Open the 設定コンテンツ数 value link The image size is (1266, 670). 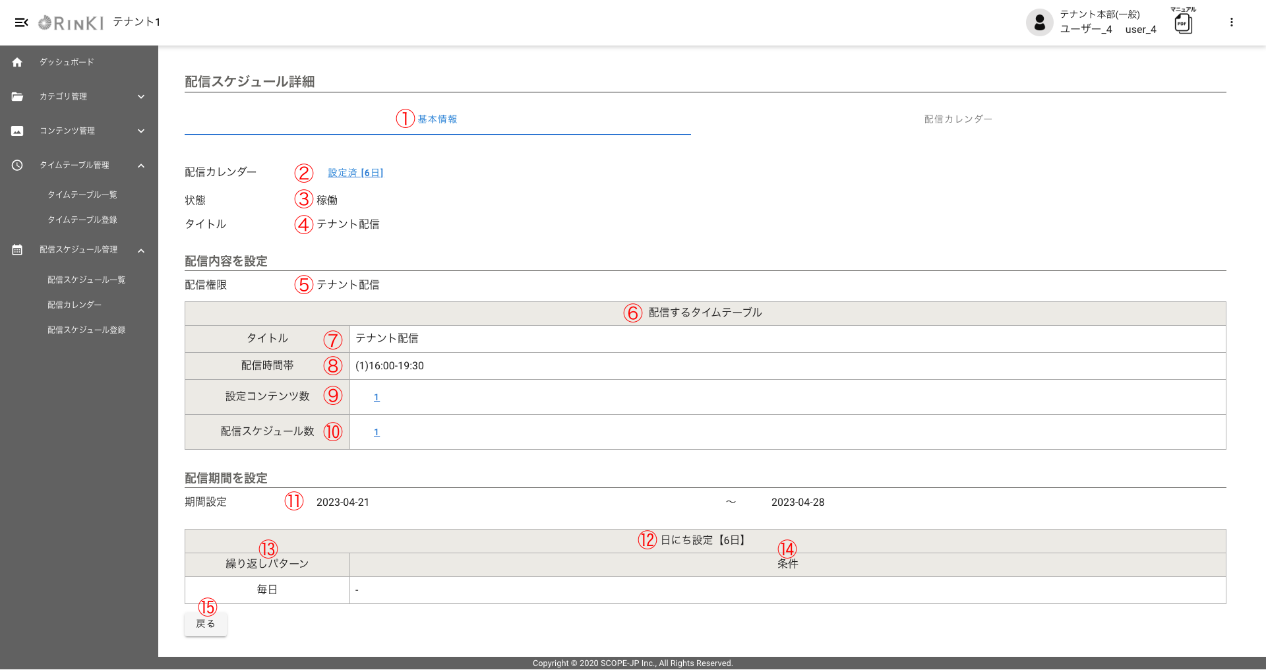coord(377,397)
